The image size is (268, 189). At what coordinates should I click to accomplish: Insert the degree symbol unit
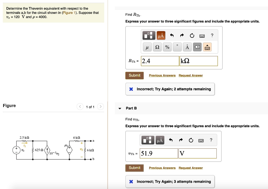177,47
